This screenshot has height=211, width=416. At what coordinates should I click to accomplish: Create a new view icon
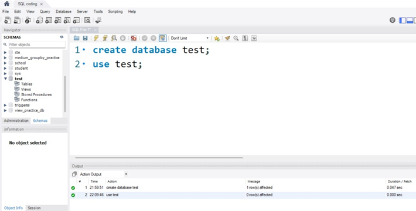58,20
